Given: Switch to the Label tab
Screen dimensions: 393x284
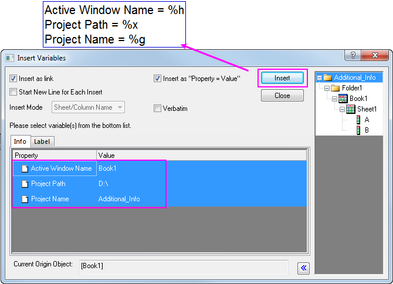Looking at the screenshot, I should pyautogui.click(x=42, y=141).
